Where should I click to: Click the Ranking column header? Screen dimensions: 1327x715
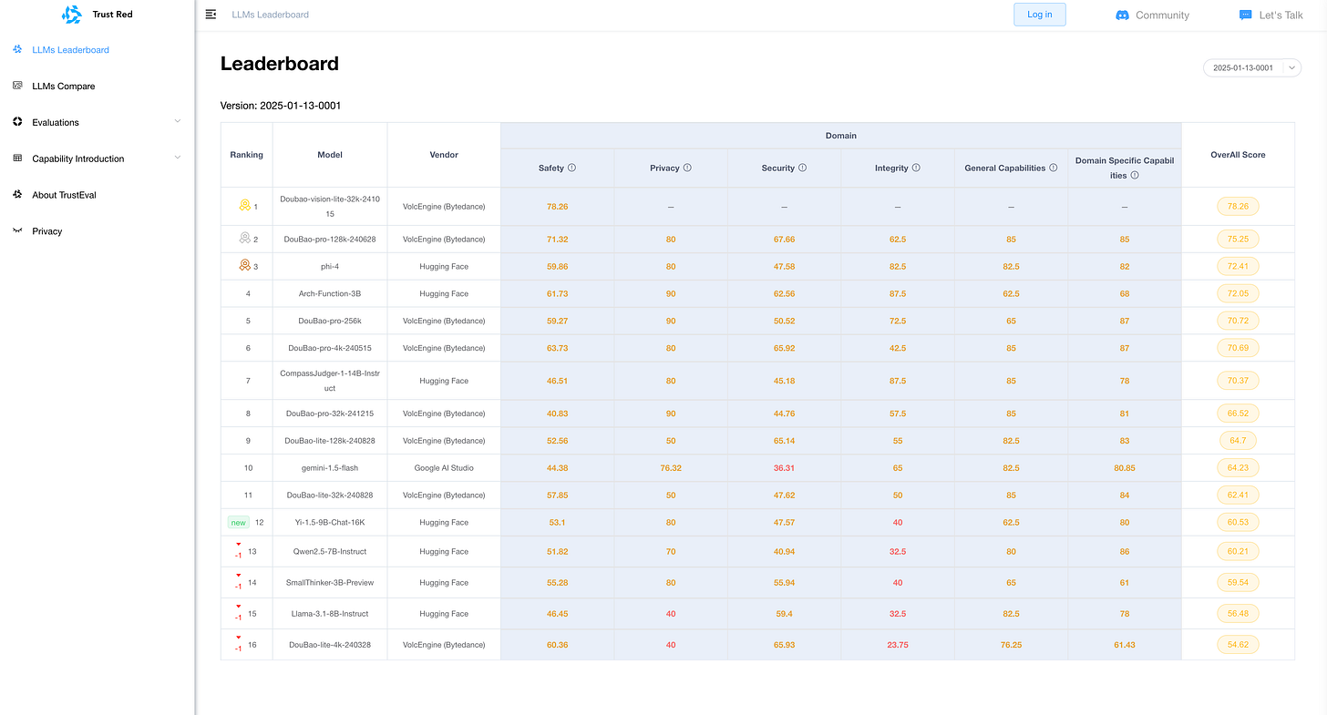coord(246,155)
